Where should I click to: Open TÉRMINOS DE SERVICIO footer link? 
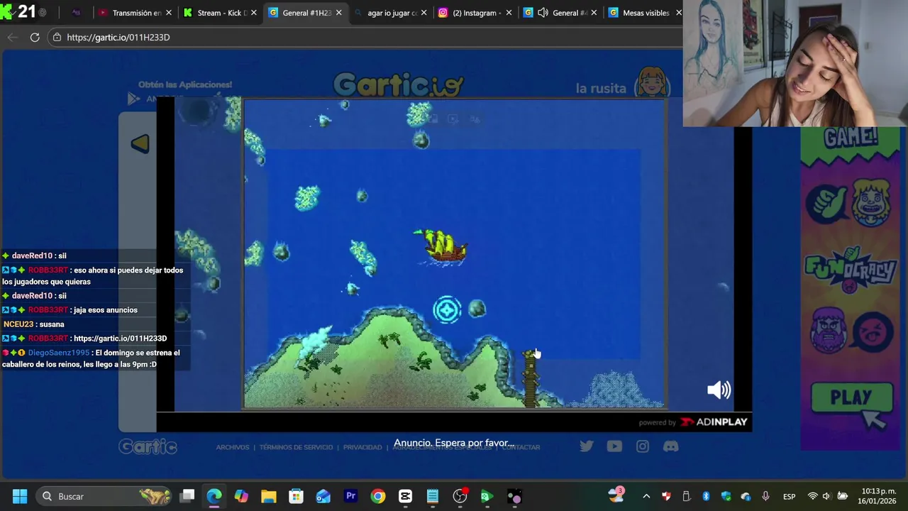point(296,447)
